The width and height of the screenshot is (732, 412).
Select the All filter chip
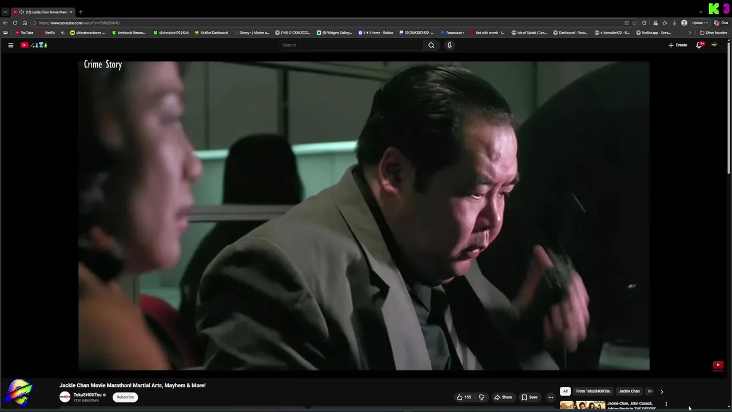(565, 391)
